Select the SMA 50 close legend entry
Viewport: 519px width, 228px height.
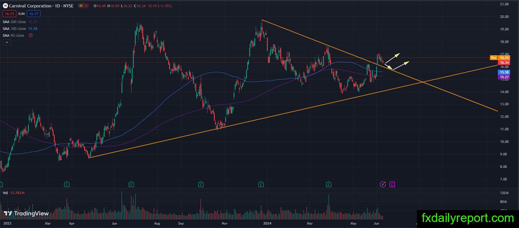pyautogui.click(x=13, y=35)
